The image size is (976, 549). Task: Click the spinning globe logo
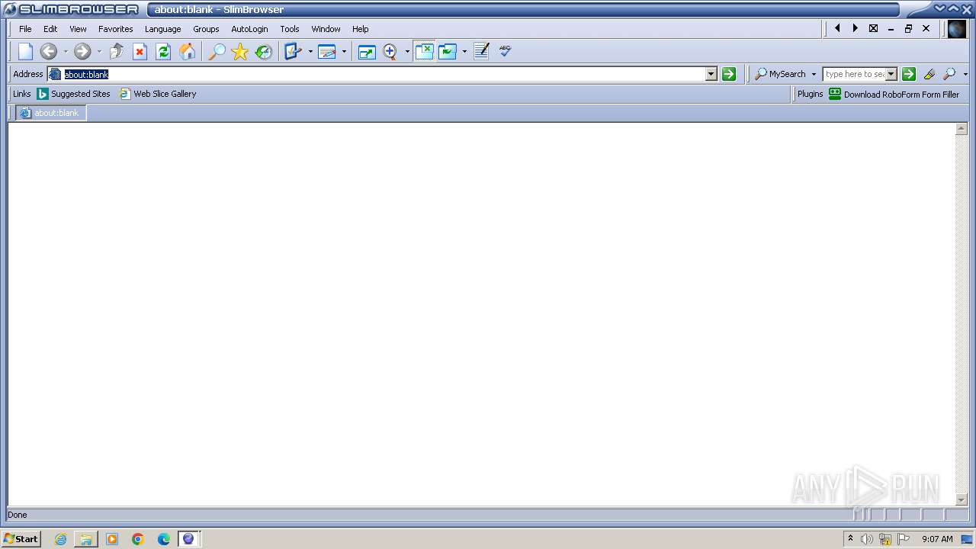pyautogui.click(x=957, y=29)
